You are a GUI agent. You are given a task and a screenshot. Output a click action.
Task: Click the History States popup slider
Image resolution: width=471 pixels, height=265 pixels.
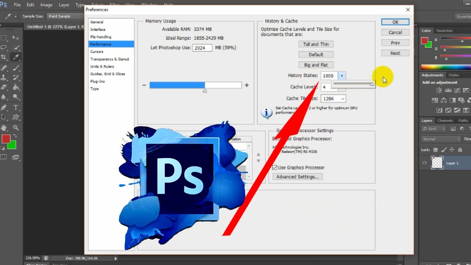(353, 84)
